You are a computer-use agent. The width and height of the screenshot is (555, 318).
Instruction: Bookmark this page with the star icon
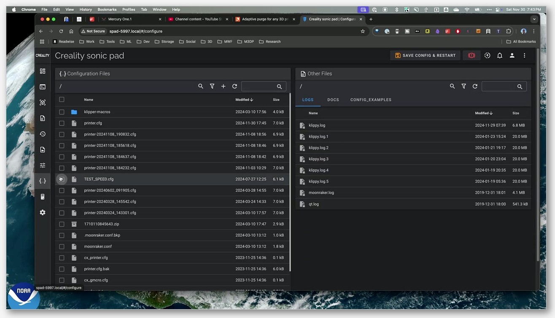tap(363, 31)
